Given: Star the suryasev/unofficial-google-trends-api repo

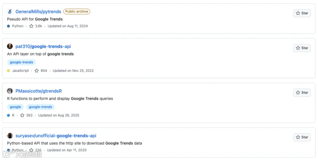Looking at the screenshot, I should pos(302,137).
